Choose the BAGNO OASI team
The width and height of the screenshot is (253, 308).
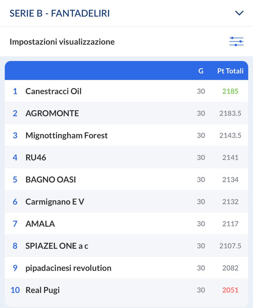click(126, 180)
